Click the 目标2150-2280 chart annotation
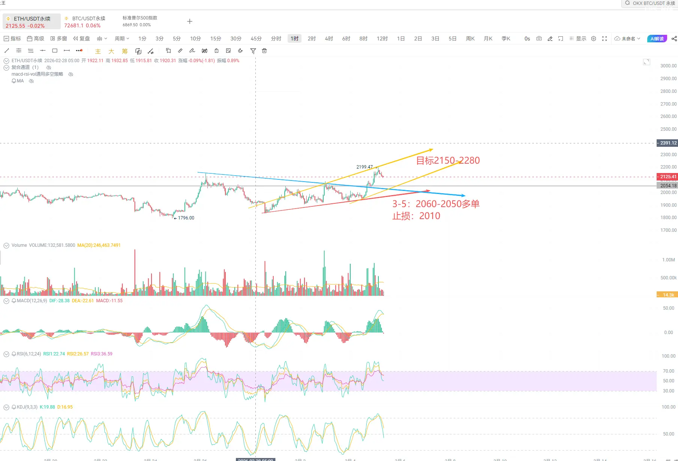 click(x=448, y=161)
